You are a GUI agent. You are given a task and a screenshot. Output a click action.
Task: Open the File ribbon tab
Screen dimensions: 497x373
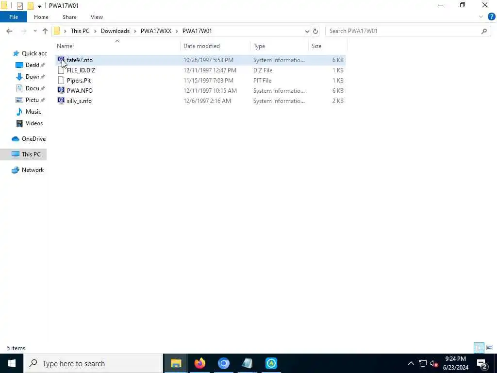coord(14,17)
